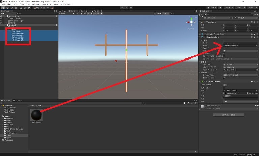Open the scene camera settings icon
The width and height of the screenshot is (259, 156).
click(159, 14)
